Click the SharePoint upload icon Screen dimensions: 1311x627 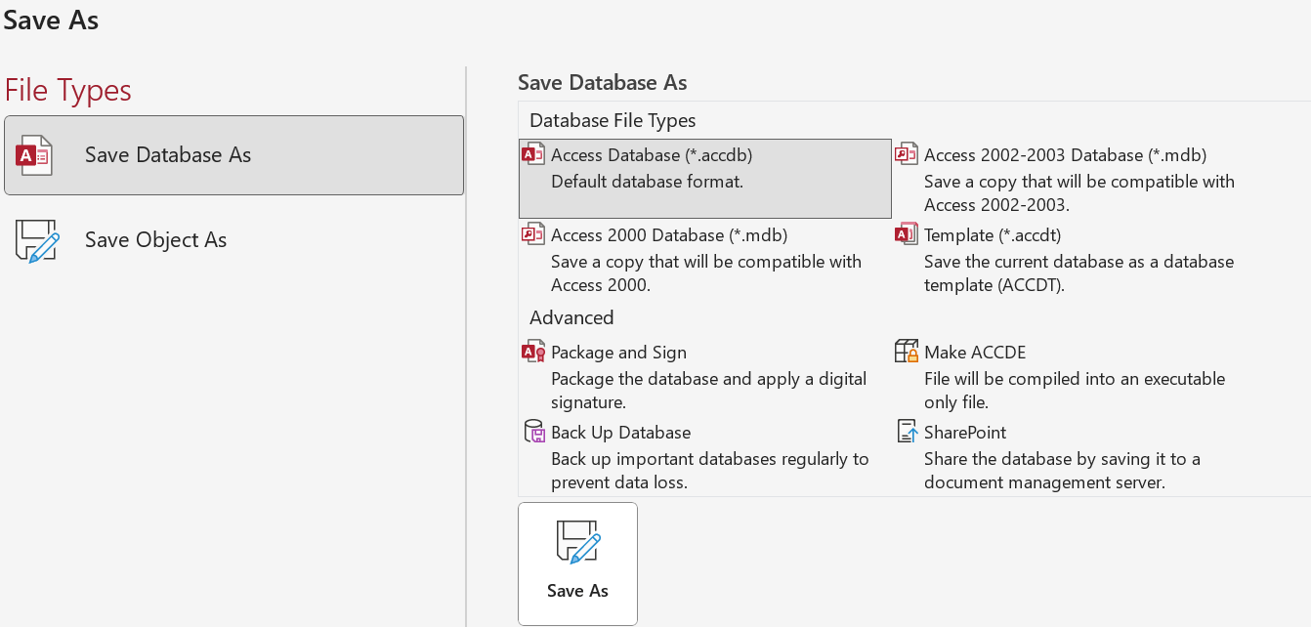(907, 433)
